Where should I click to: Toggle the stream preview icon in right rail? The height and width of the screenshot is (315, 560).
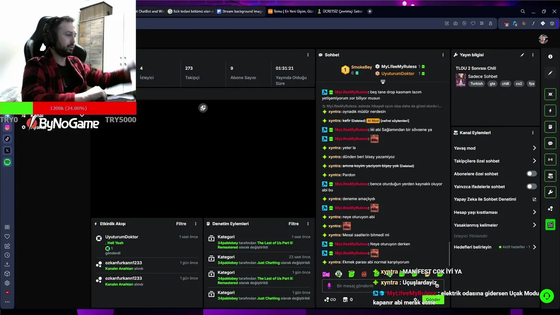point(550,94)
